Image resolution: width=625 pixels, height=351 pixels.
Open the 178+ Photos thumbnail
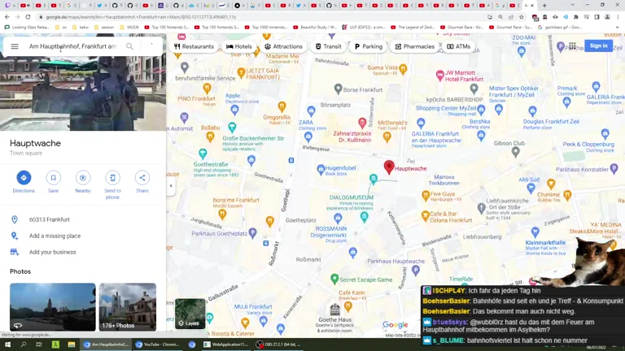point(128,307)
